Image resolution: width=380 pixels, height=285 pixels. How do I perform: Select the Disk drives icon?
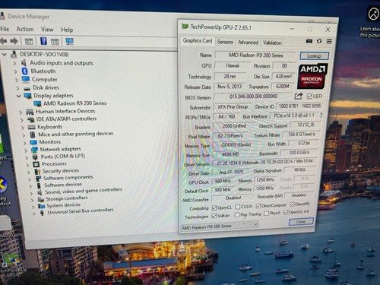pos(27,88)
